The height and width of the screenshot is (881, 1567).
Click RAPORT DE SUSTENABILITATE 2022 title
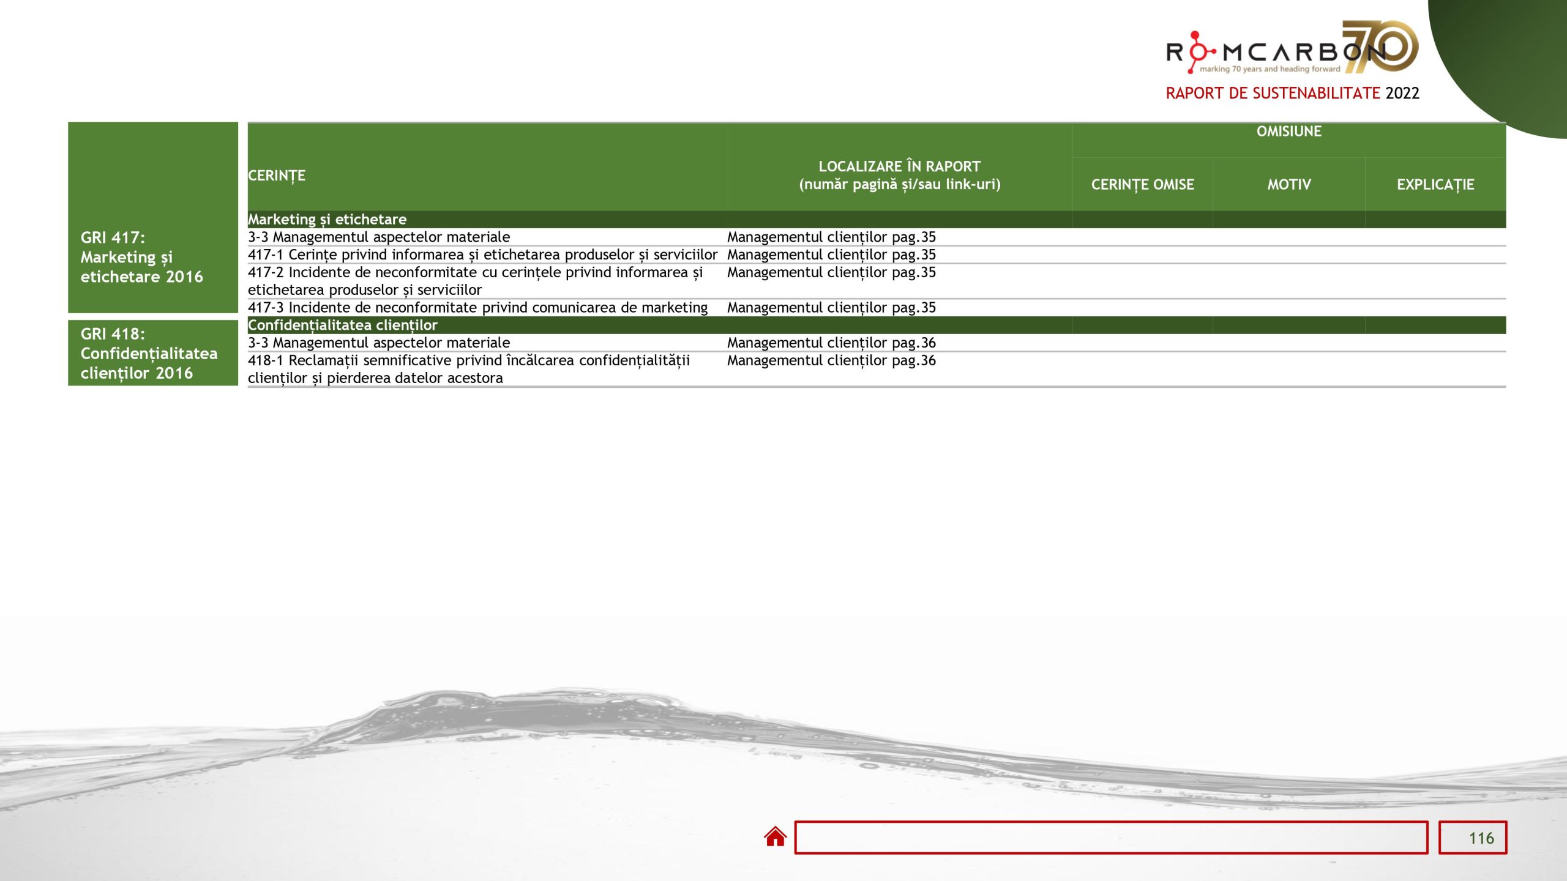click(x=1292, y=93)
